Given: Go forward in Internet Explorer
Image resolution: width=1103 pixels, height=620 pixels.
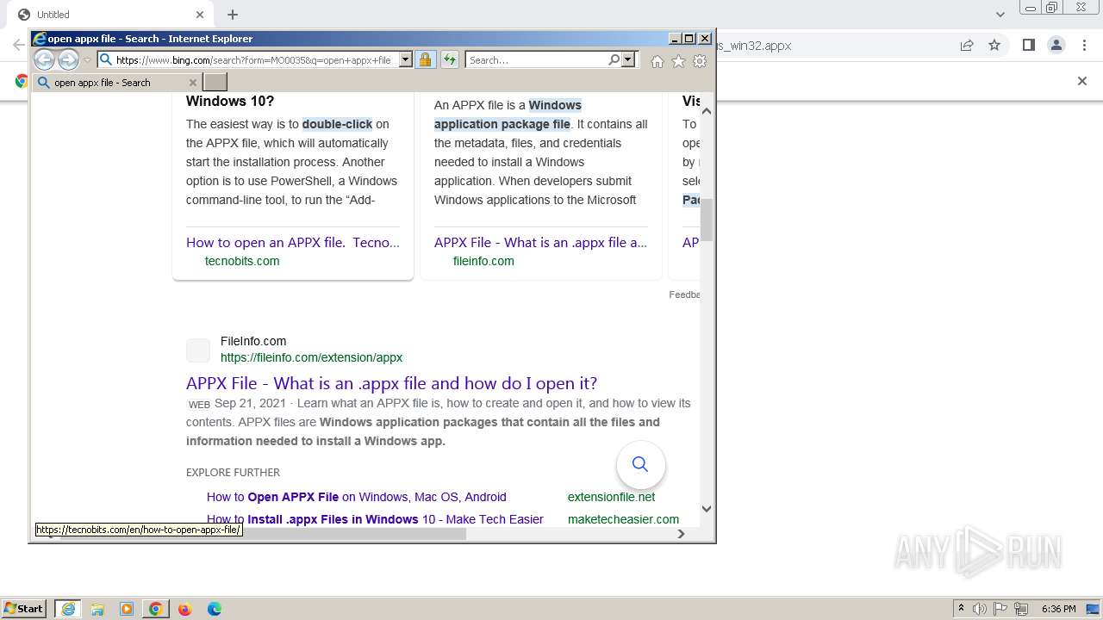Looking at the screenshot, I should point(68,59).
